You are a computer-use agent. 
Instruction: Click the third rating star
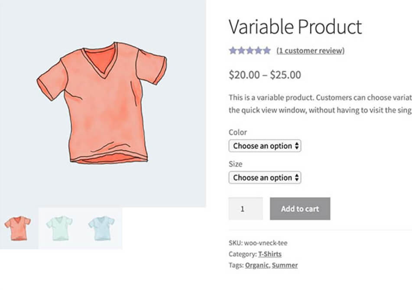(x=250, y=50)
